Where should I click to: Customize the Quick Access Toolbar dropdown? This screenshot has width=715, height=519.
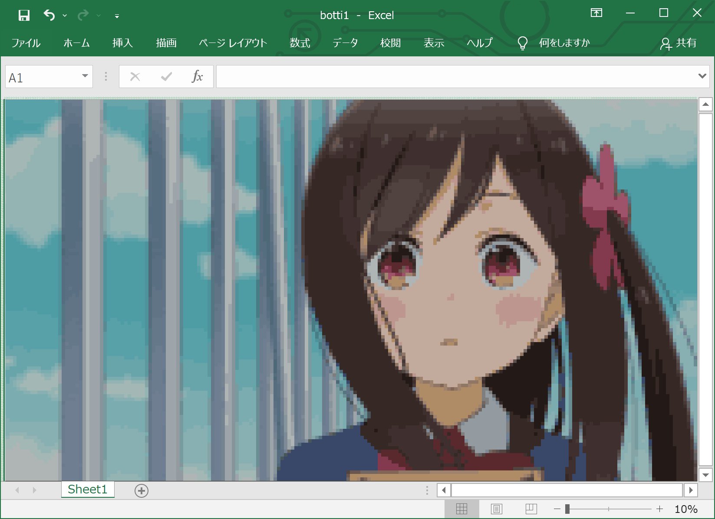(117, 16)
